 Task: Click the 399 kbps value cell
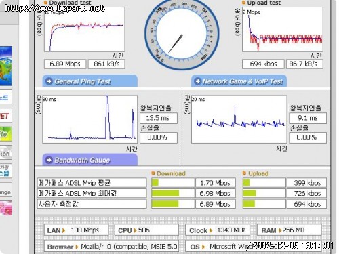(306, 183)
